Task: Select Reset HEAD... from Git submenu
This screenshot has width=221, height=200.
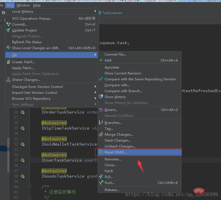Action: pos(116,152)
